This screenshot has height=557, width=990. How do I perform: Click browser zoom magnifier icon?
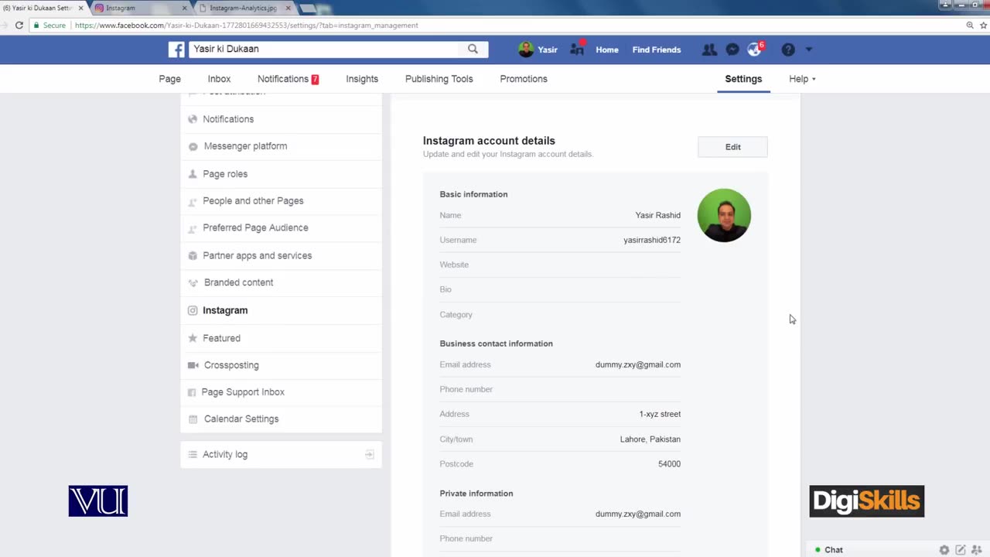tap(970, 26)
